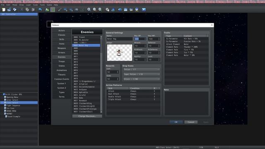Select the Attack Element Water trait row
Screen dimensions: 265x149
[x=186, y=44]
